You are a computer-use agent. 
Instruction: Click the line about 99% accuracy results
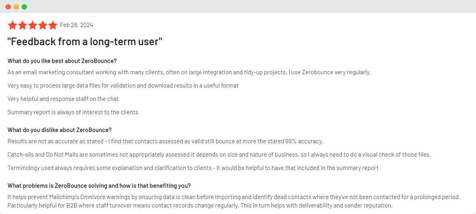165,141
